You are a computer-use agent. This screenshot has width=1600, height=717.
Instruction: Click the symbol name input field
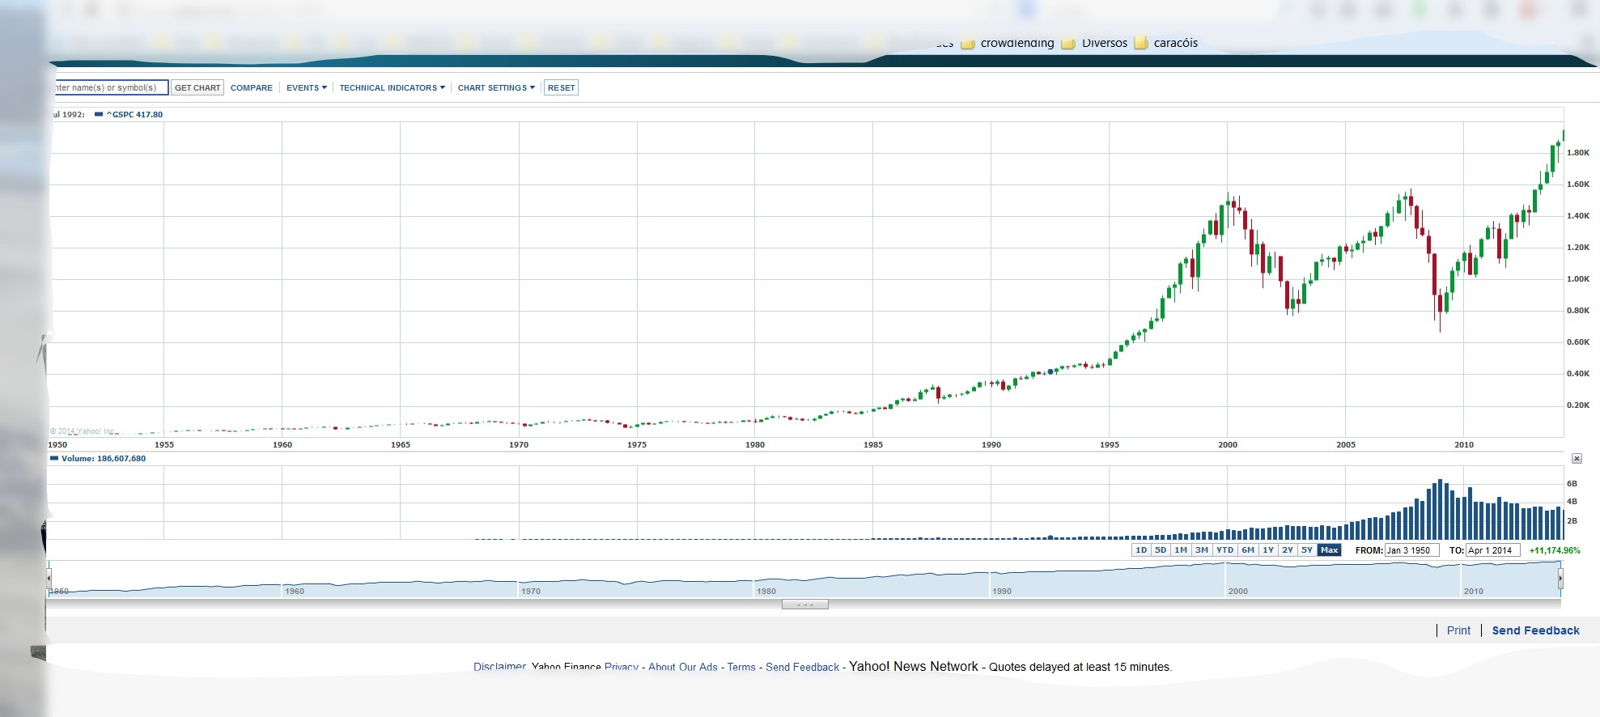(109, 88)
